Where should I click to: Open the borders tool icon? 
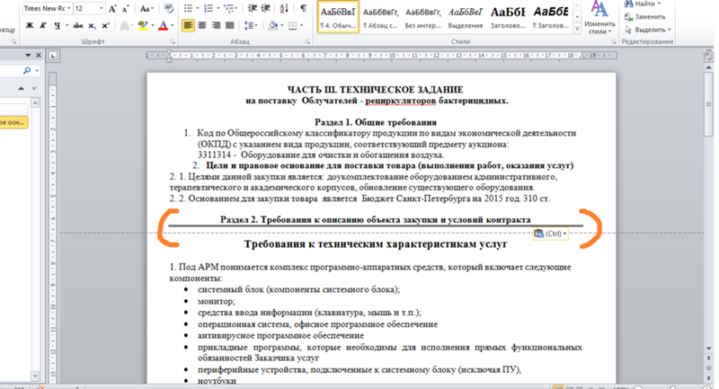click(293, 26)
